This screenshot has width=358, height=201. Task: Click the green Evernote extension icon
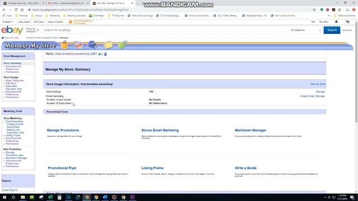coord(322,10)
